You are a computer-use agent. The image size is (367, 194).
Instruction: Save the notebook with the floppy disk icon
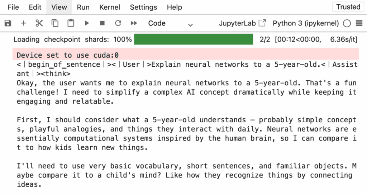(x=8, y=23)
